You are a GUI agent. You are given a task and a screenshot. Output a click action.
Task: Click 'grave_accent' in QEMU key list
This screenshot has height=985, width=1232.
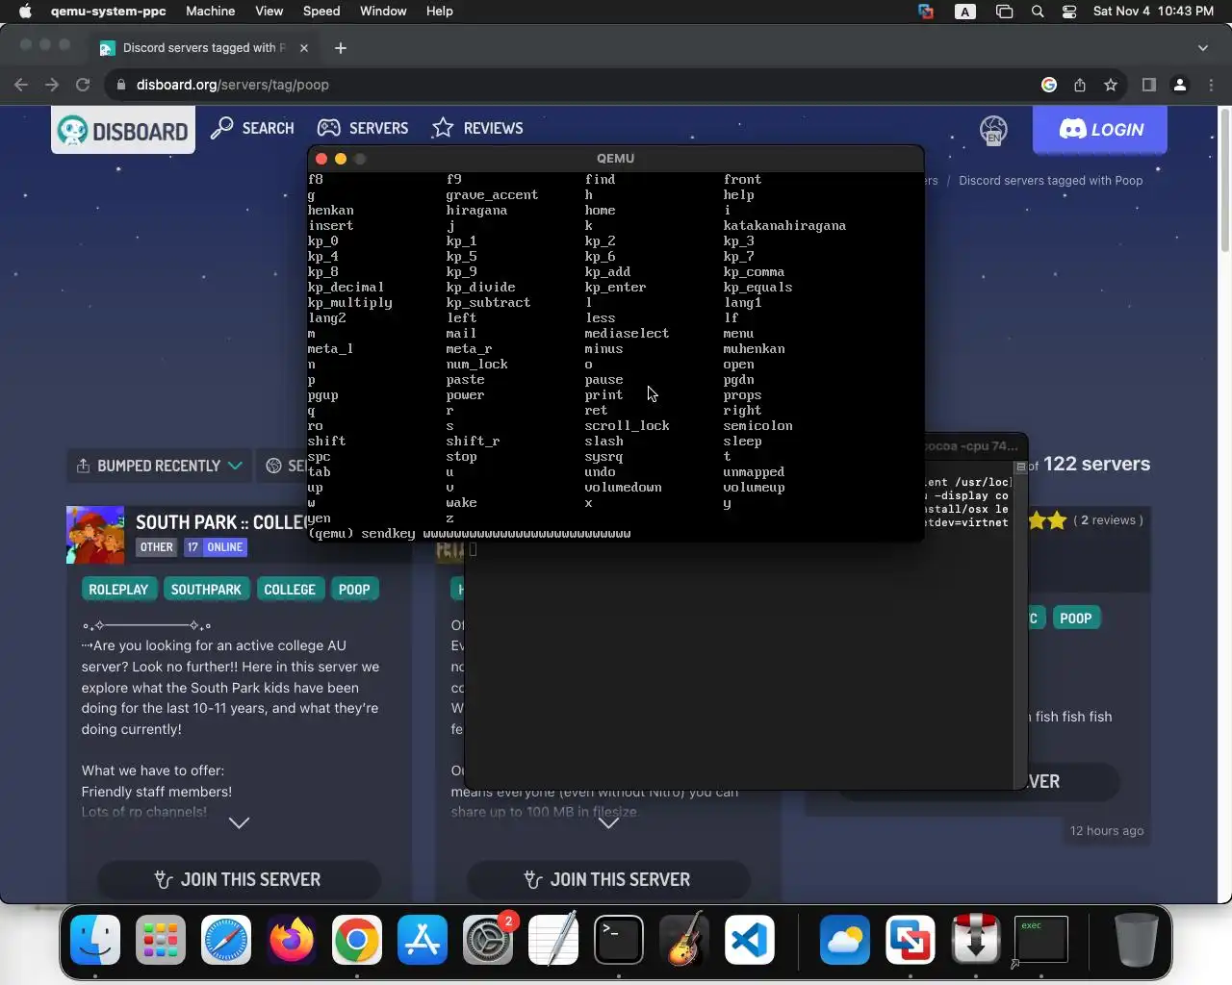[492, 194]
